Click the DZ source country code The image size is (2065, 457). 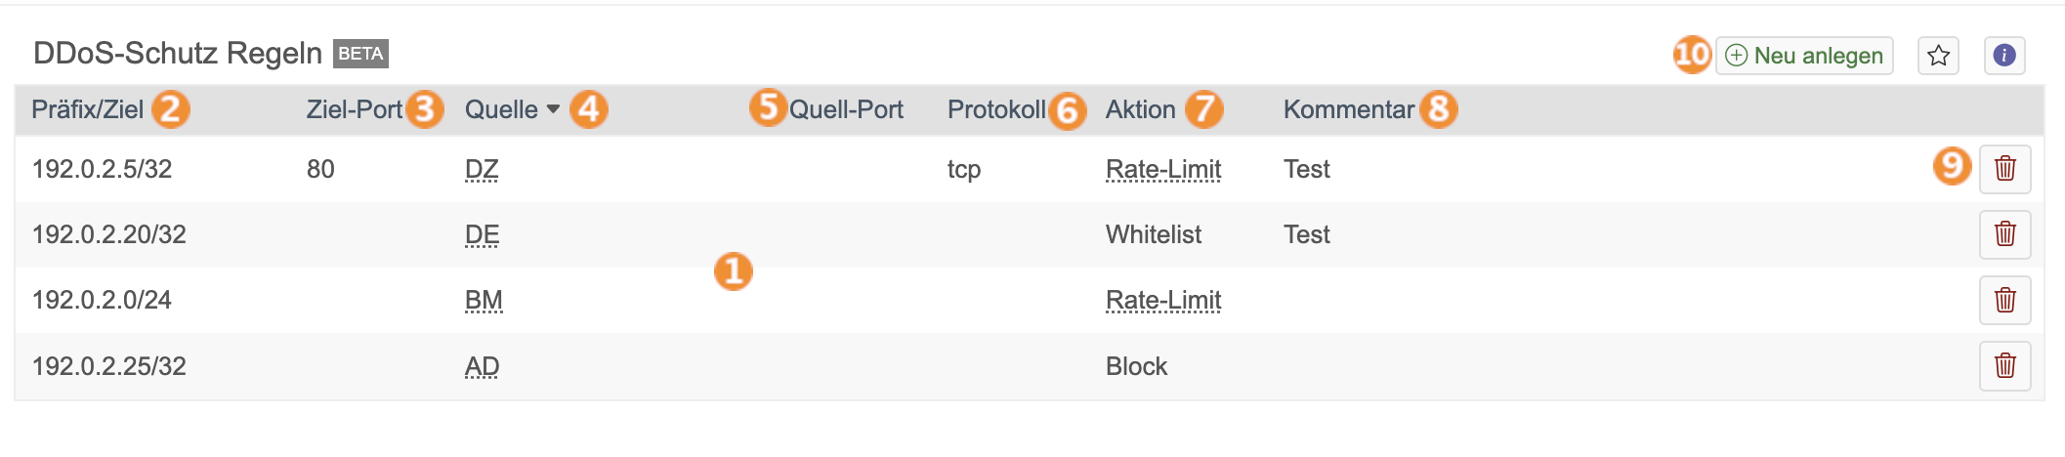click(x=482, y=170)
